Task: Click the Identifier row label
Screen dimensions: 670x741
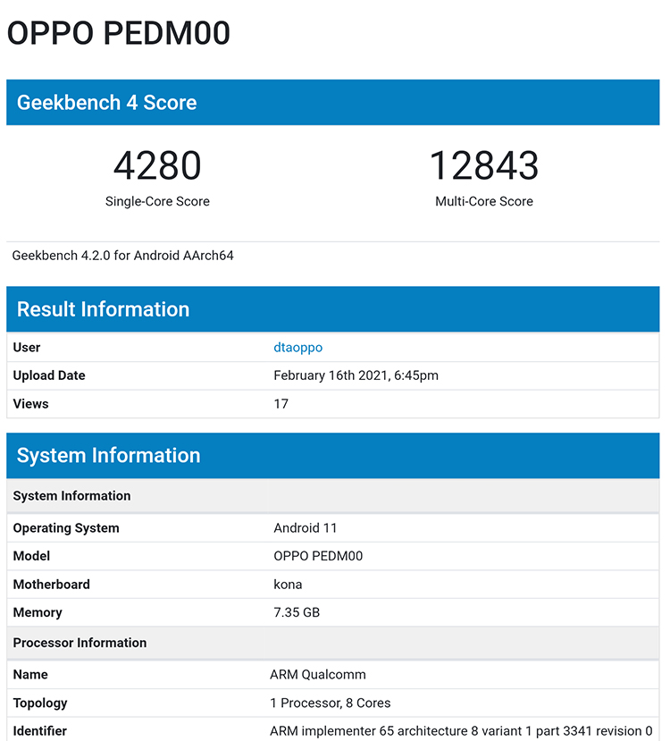Action: (x=39, y=731)
